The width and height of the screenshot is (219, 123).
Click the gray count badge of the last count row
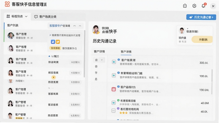[75, 116]
